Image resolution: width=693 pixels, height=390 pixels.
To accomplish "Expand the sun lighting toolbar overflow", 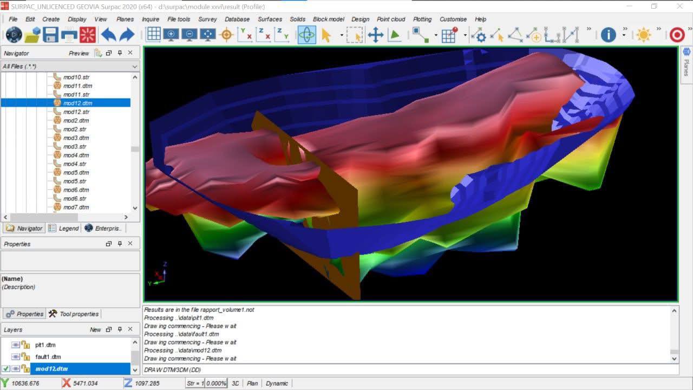I will pyautogui.click(x=659, y=30).
